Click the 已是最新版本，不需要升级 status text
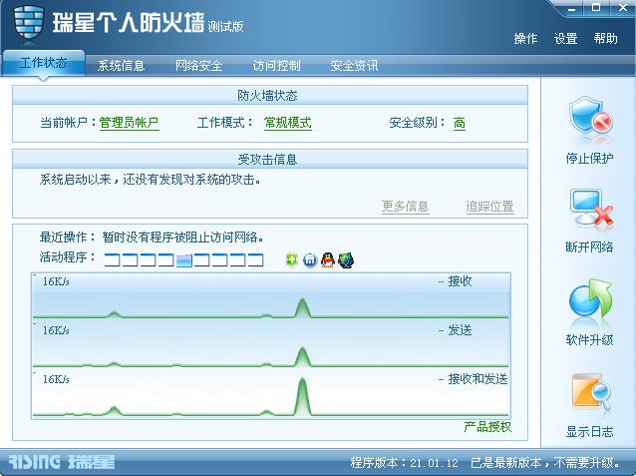Screen dimensions: 636x476 point(545,463)
